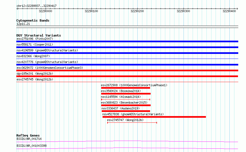Click the red bar under esv3549024
This screenshot has width=246, height=152.
coord(126,94)
